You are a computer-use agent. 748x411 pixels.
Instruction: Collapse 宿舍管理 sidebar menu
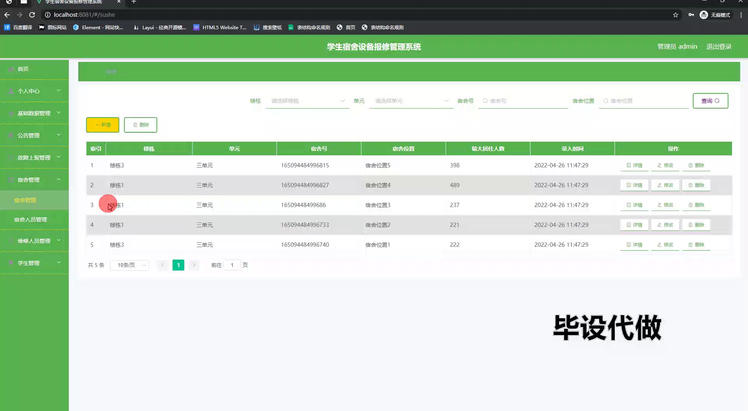point(34,180)
